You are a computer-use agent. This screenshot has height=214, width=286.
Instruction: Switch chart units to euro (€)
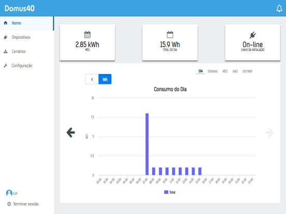click(x=92, y=79)
